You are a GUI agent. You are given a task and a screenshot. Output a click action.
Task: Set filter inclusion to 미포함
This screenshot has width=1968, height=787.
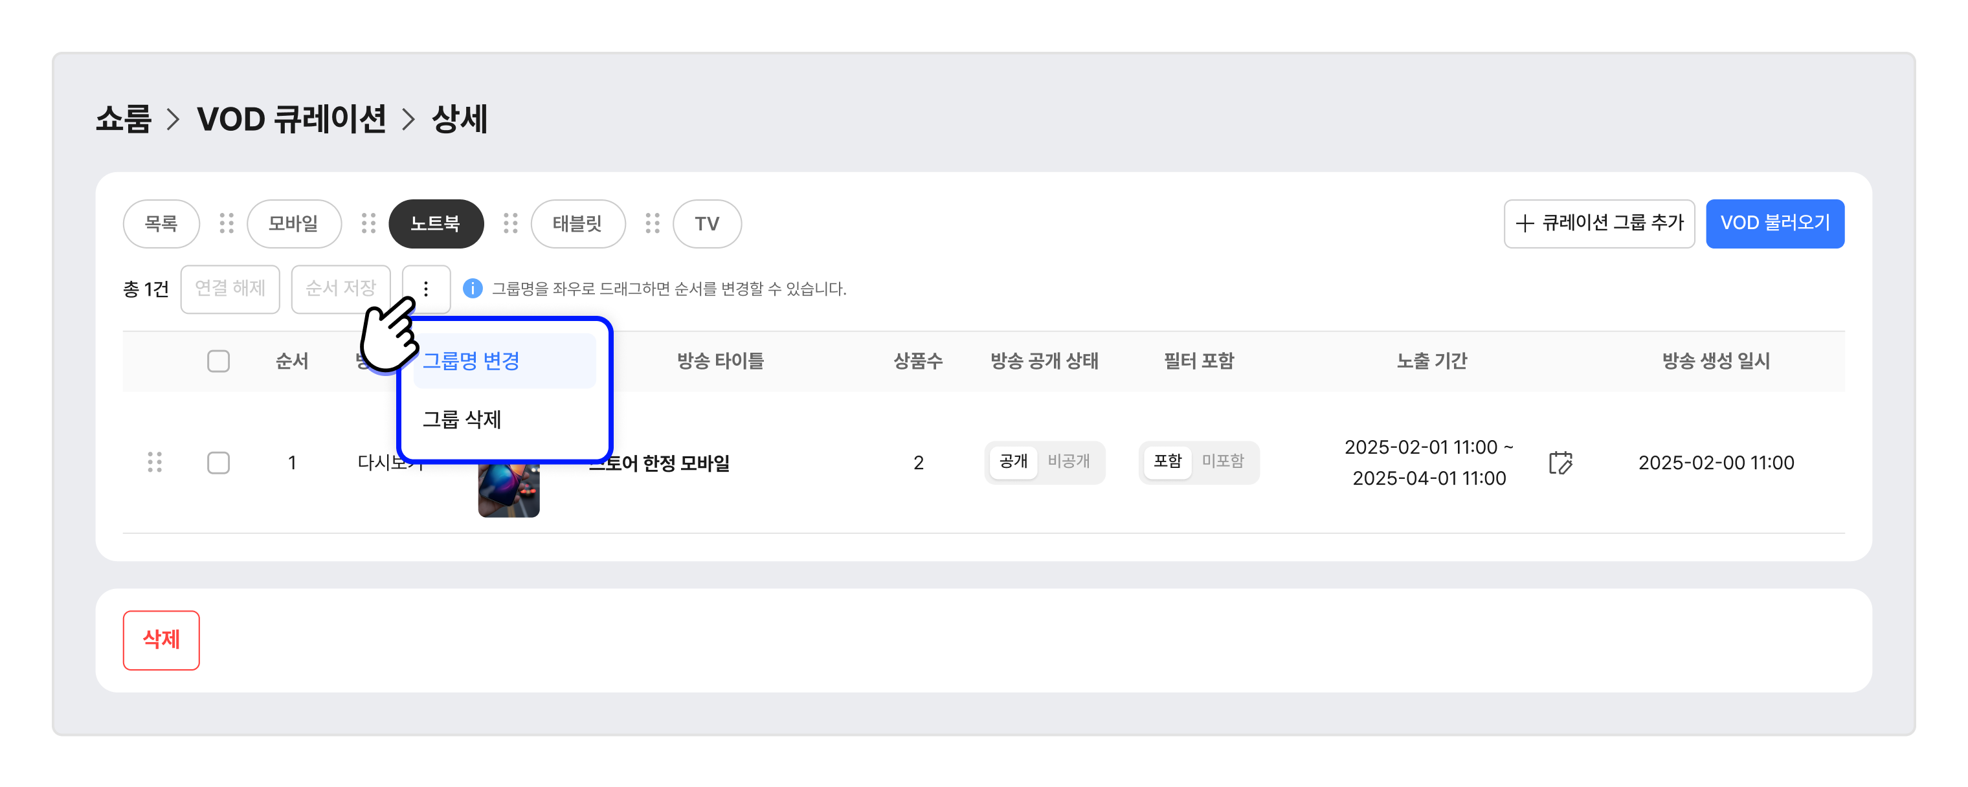(x=1222, y=461)
